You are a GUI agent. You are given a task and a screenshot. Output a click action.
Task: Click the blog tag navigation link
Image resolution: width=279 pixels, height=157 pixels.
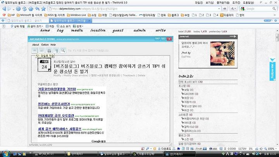click(x=60, y=31)
